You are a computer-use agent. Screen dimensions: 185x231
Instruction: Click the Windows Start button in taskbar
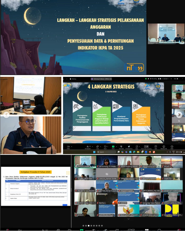coord(94,152)
